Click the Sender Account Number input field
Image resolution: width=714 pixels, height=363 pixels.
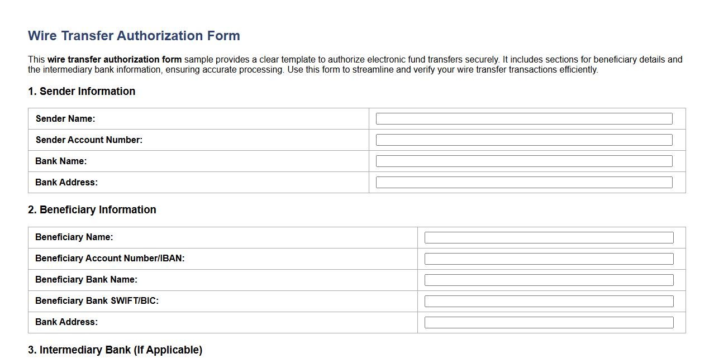click(523, 140)
